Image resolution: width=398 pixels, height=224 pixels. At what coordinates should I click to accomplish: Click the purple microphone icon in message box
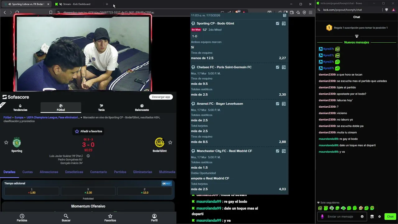(322, 217)
